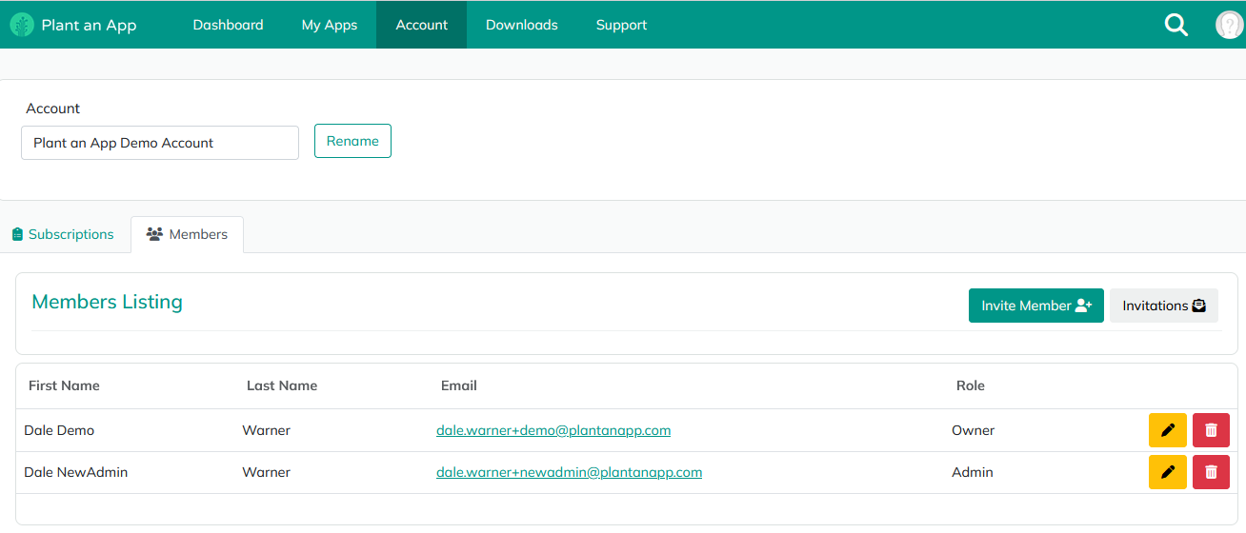Image resolution: width=1246 pixels, height=533 pixels.
Task: Delete Dale NewAdmin member with trash icon
Action: 1211,472
